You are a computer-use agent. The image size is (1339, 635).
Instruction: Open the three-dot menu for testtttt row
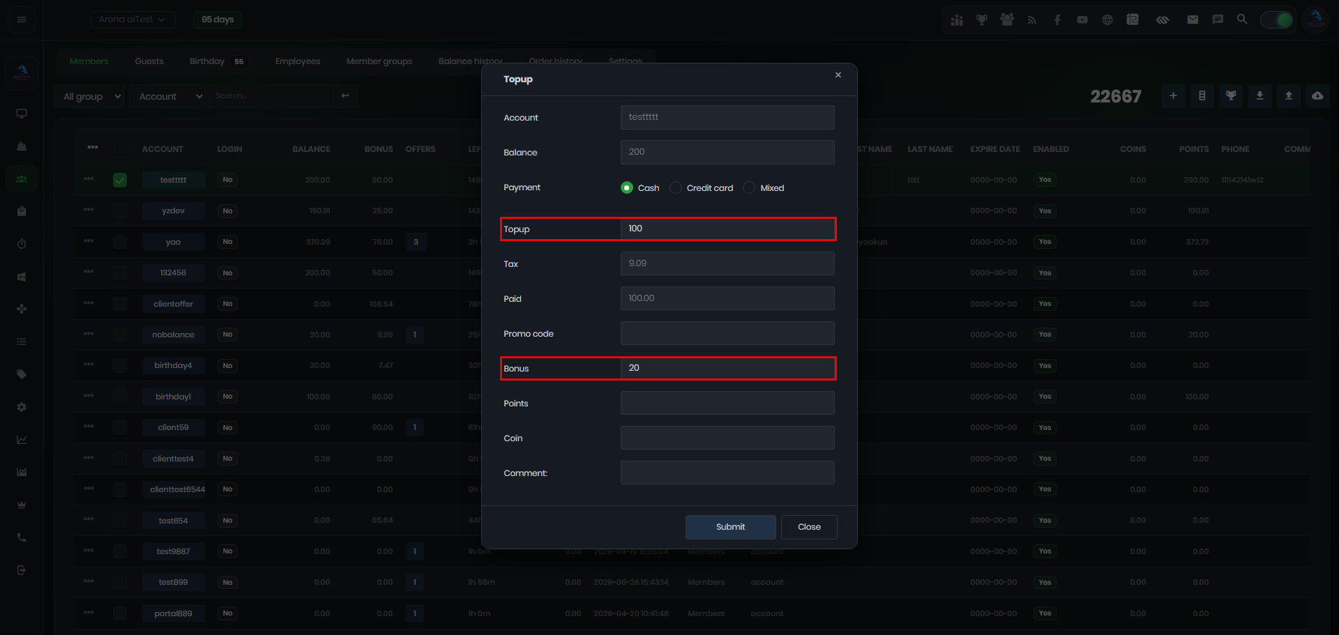(89, 179)
